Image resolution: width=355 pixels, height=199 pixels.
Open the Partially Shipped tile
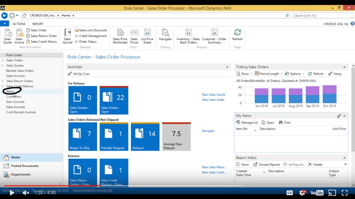coord(114,136)
